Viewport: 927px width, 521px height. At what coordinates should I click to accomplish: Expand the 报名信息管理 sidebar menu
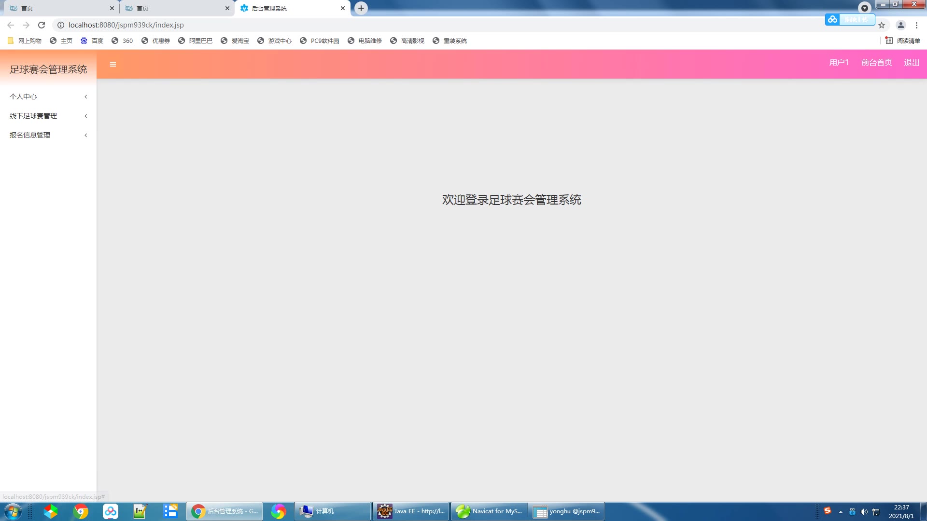pos(48,135)
